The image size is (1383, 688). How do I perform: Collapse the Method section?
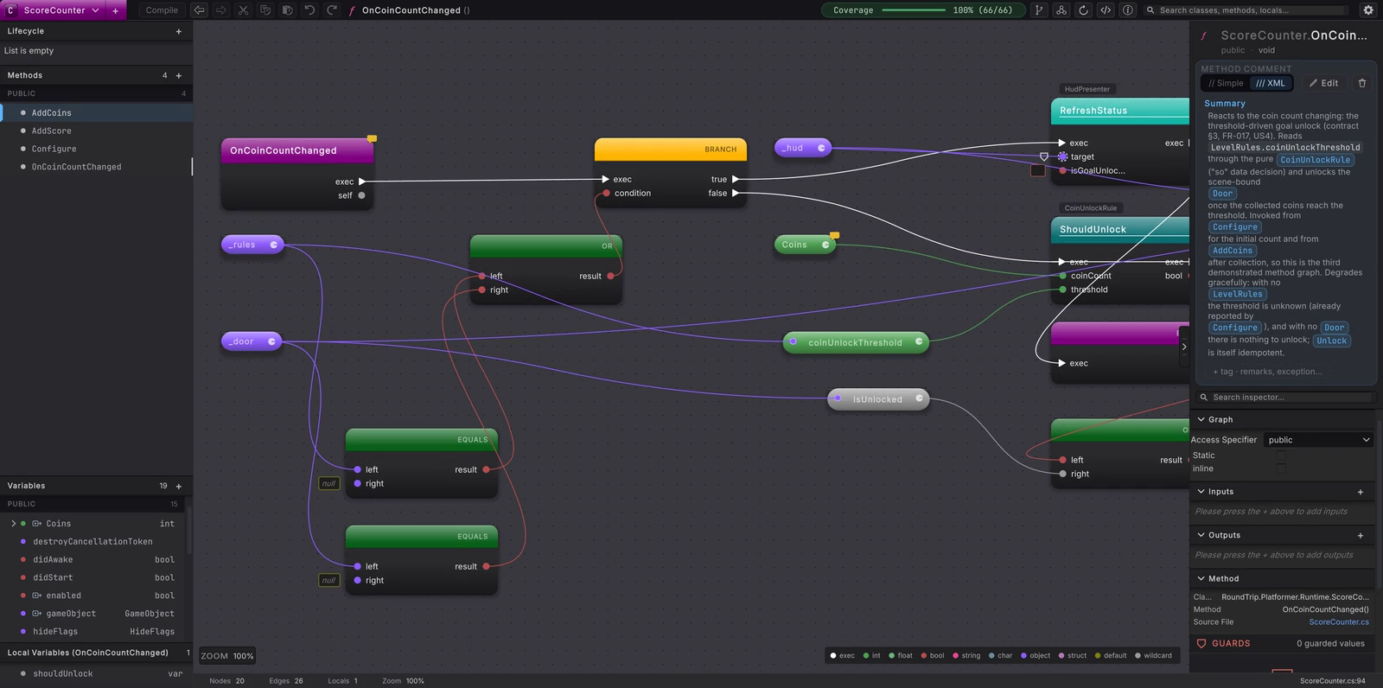pyautogui.click(x=1201, y=578)
